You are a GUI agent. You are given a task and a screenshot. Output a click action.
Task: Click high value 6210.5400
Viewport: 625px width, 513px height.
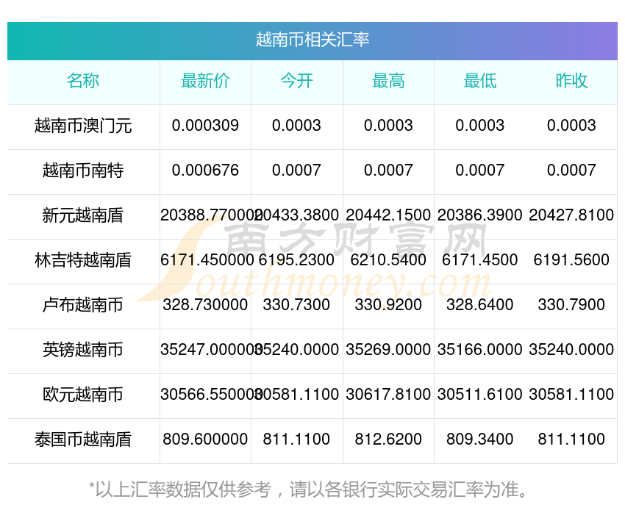pos(388,260)
